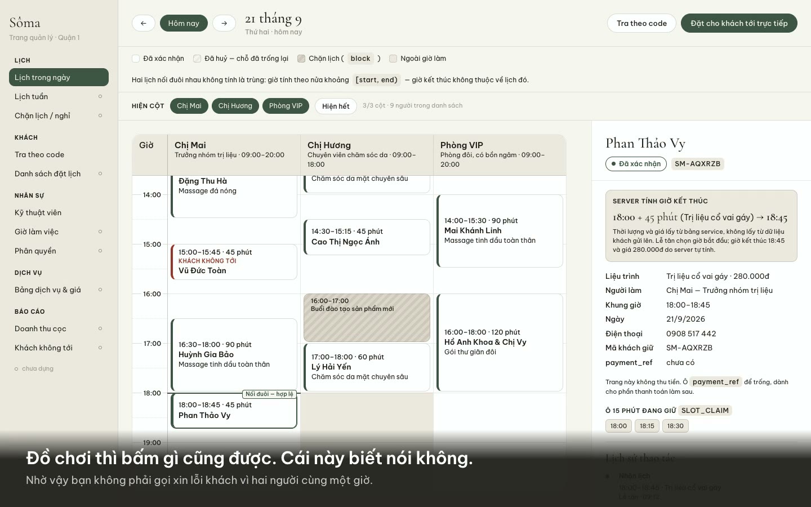
Task: Select Đặng Thu Hà massage appointment
Action: point(234,196)
